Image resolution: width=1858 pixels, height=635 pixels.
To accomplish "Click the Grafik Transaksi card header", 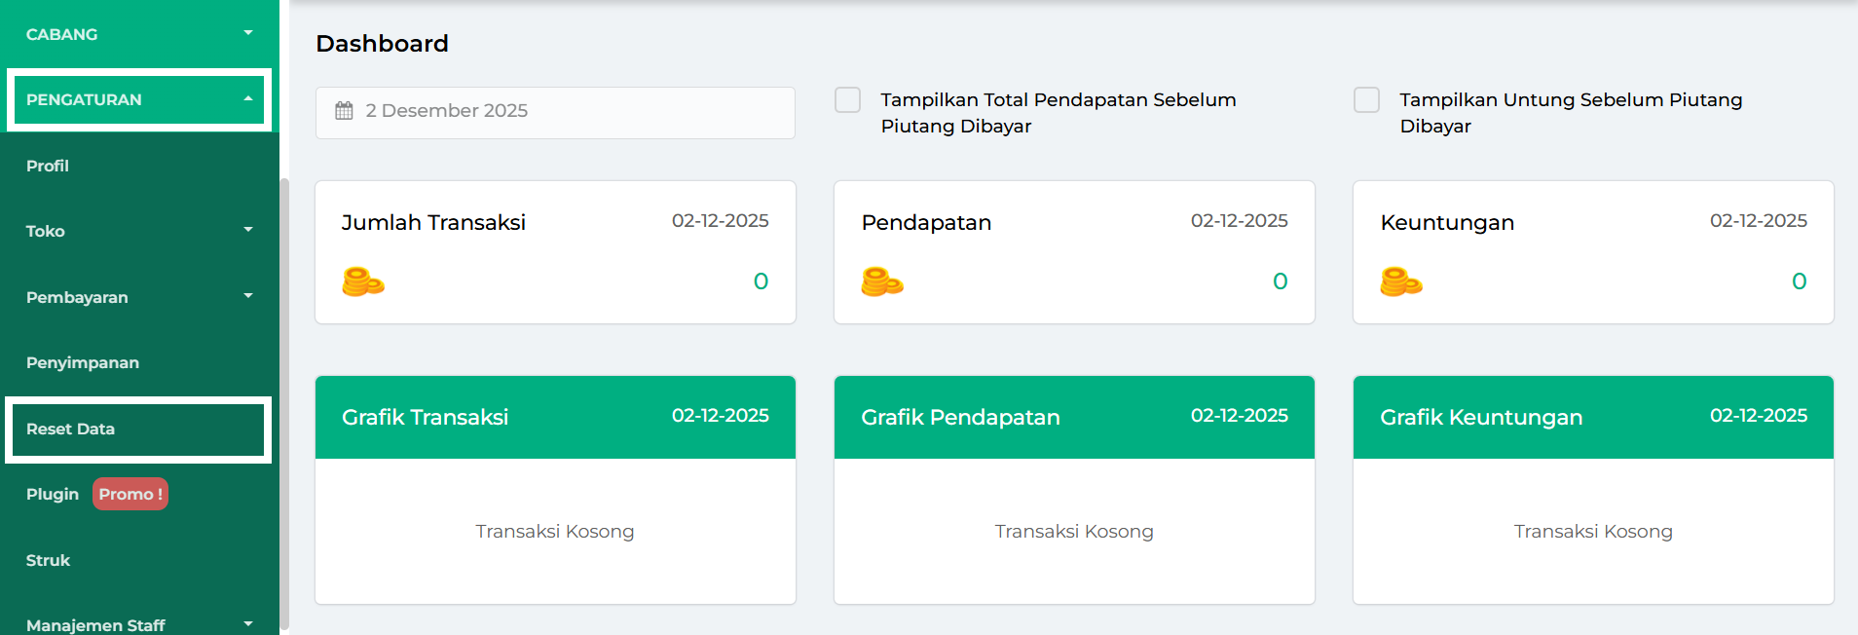I will point(555,417).
